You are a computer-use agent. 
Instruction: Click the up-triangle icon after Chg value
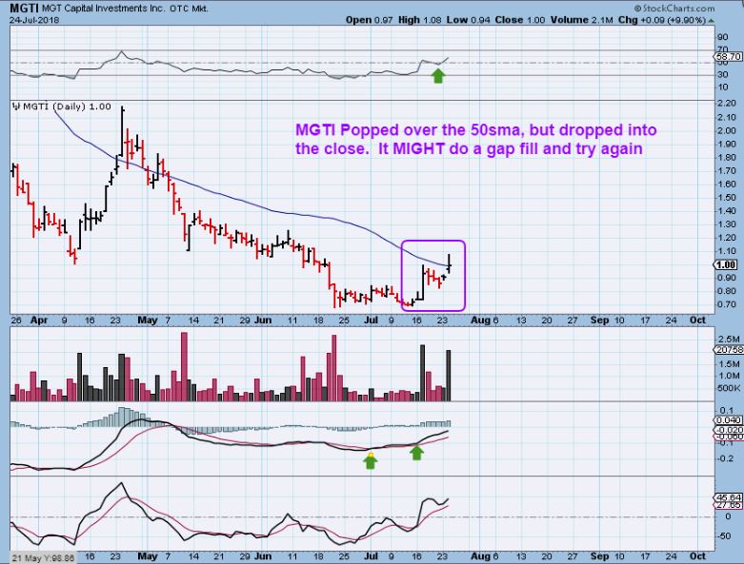click(x=712, y=20)
